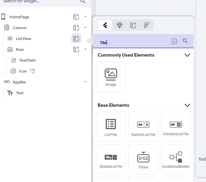This screenshot has height=182, width=206.
Task: Add the CheckboxListTile widget
Action: (176, 127)
